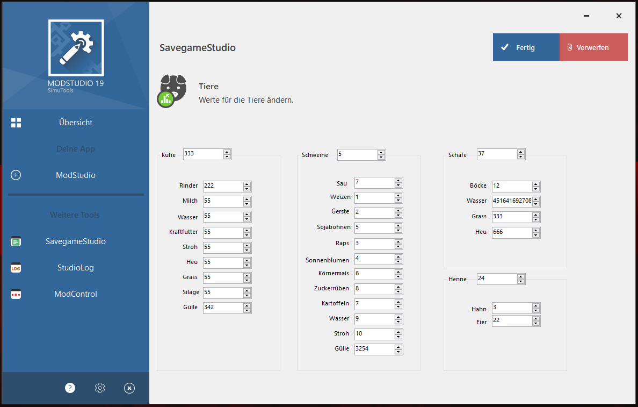Click the ModControl sidebar icon
638x407 pixels.
(x=16, y=294)
